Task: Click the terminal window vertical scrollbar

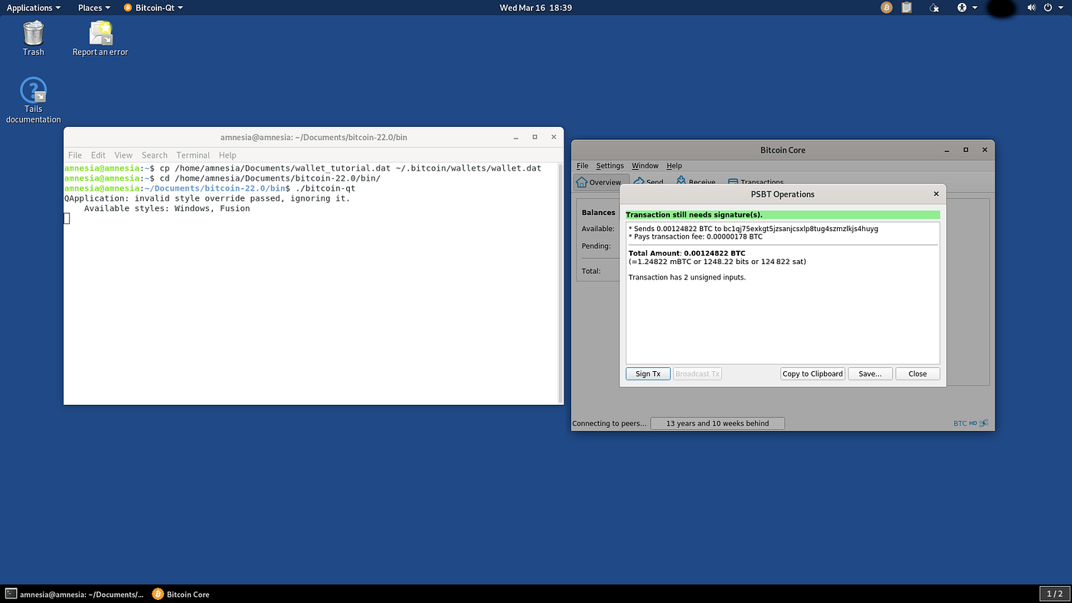Action: [x=561, y=282]
